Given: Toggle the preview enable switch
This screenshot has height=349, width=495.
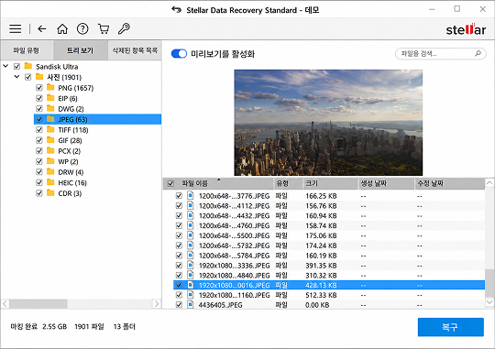Looking at the screenshot, I should point(179,54).
